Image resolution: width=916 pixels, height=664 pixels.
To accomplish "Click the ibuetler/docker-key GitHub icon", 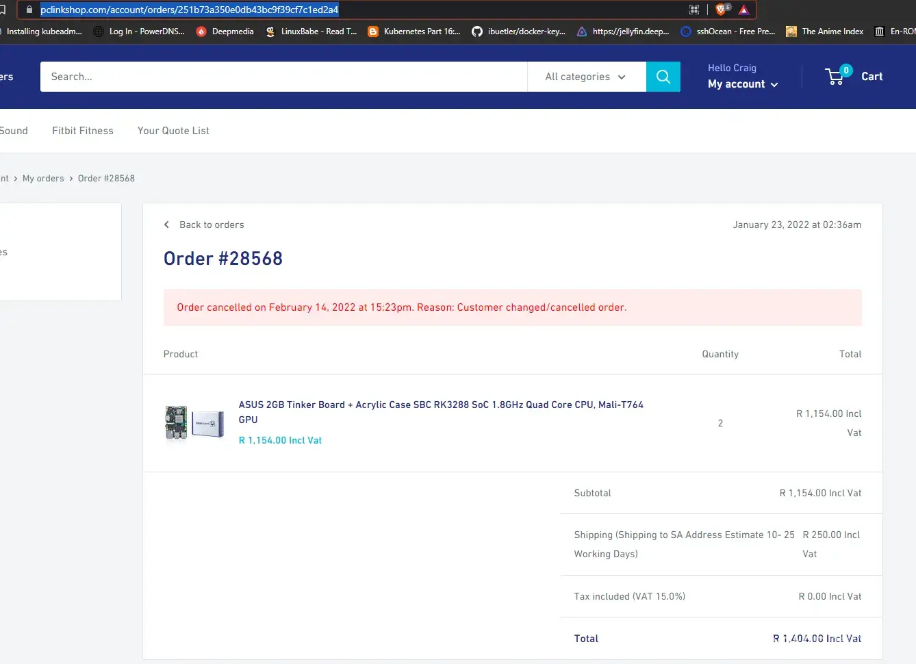I will click(x=477, y=31).
